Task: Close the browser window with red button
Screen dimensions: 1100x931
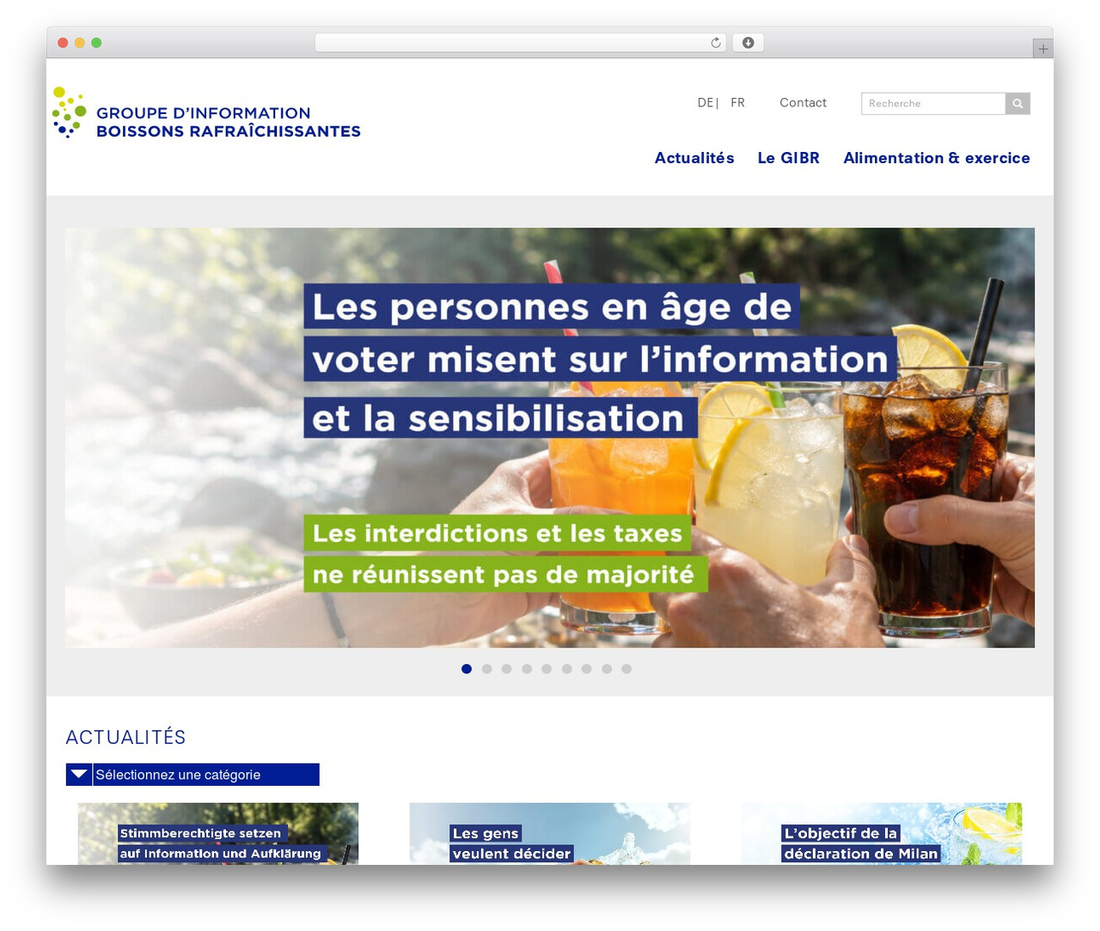Action: pyautogui.click(x=63, y=43)
